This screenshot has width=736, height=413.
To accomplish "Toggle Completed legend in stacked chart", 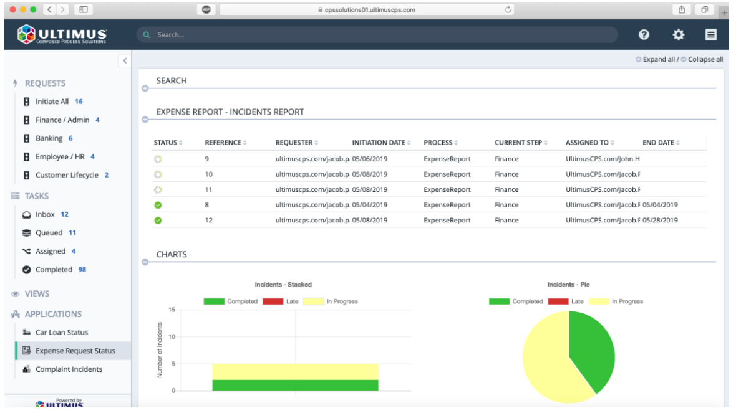I will [x=231, y=301].
